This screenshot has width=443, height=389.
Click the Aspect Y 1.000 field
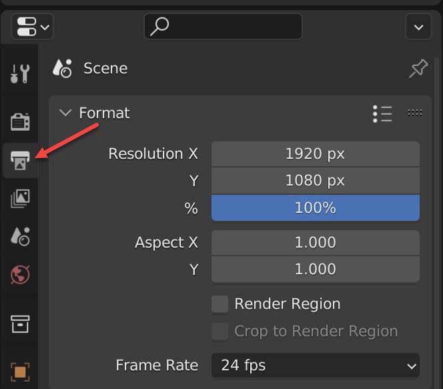316,269
